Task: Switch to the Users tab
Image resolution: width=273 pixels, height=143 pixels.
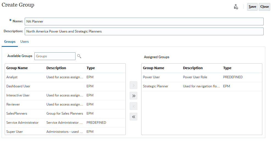Action: 24,42
